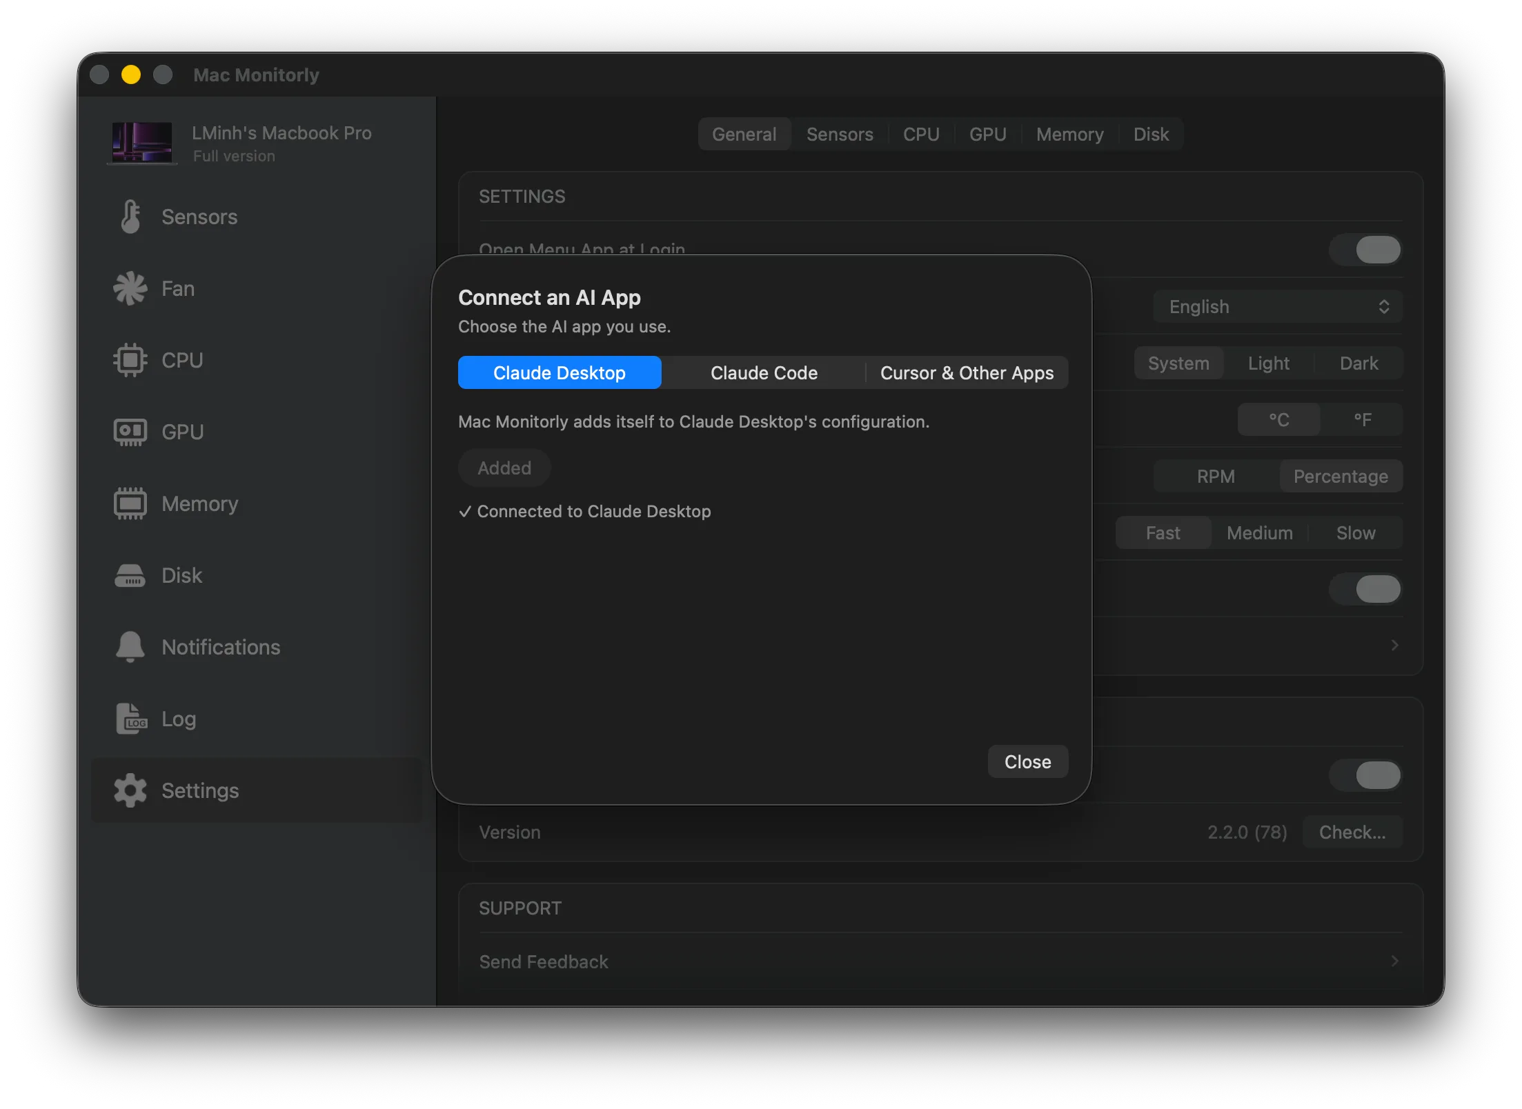Image resolution: width=1522 pixels, height=1109 pixels.
Task: Select Celsius temperature unit
Action: 1279,419
